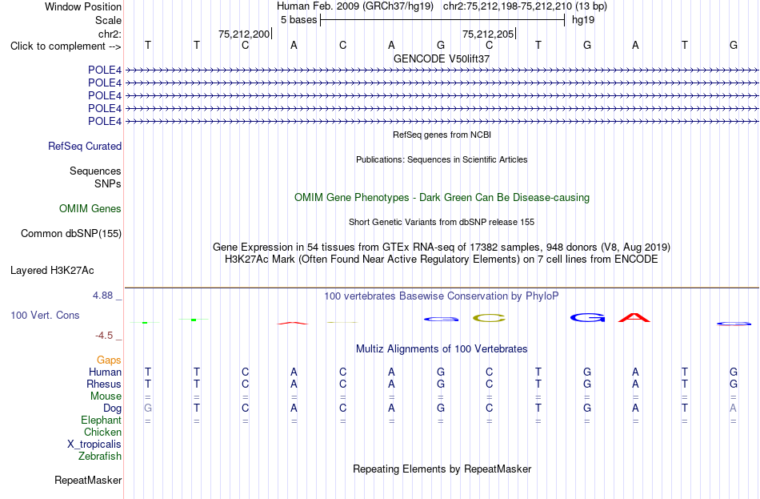
Task: Click the olive C conservation logo letter
Action: (x=489, y=319)
